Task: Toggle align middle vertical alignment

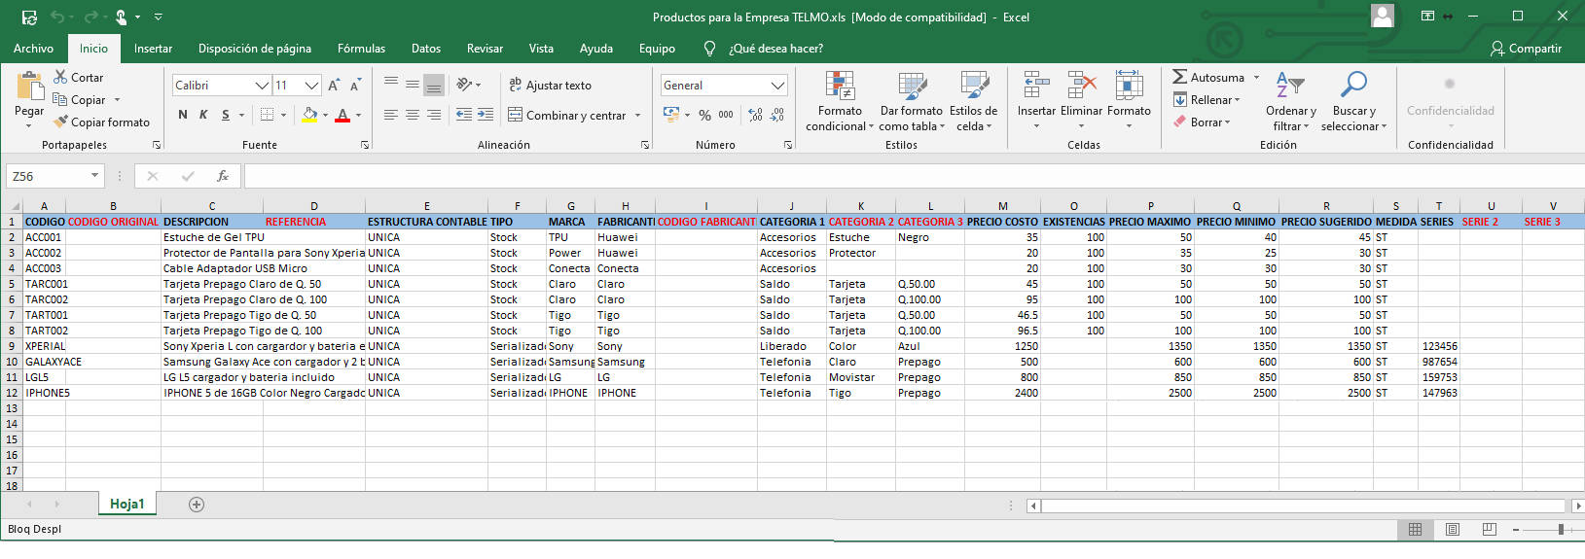Action: [x=413, y=86]
